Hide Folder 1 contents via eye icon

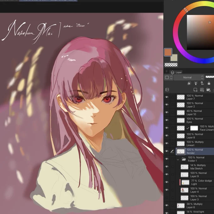(x=167, y=159)
